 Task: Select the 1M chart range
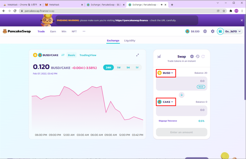[x=128, y=67]
